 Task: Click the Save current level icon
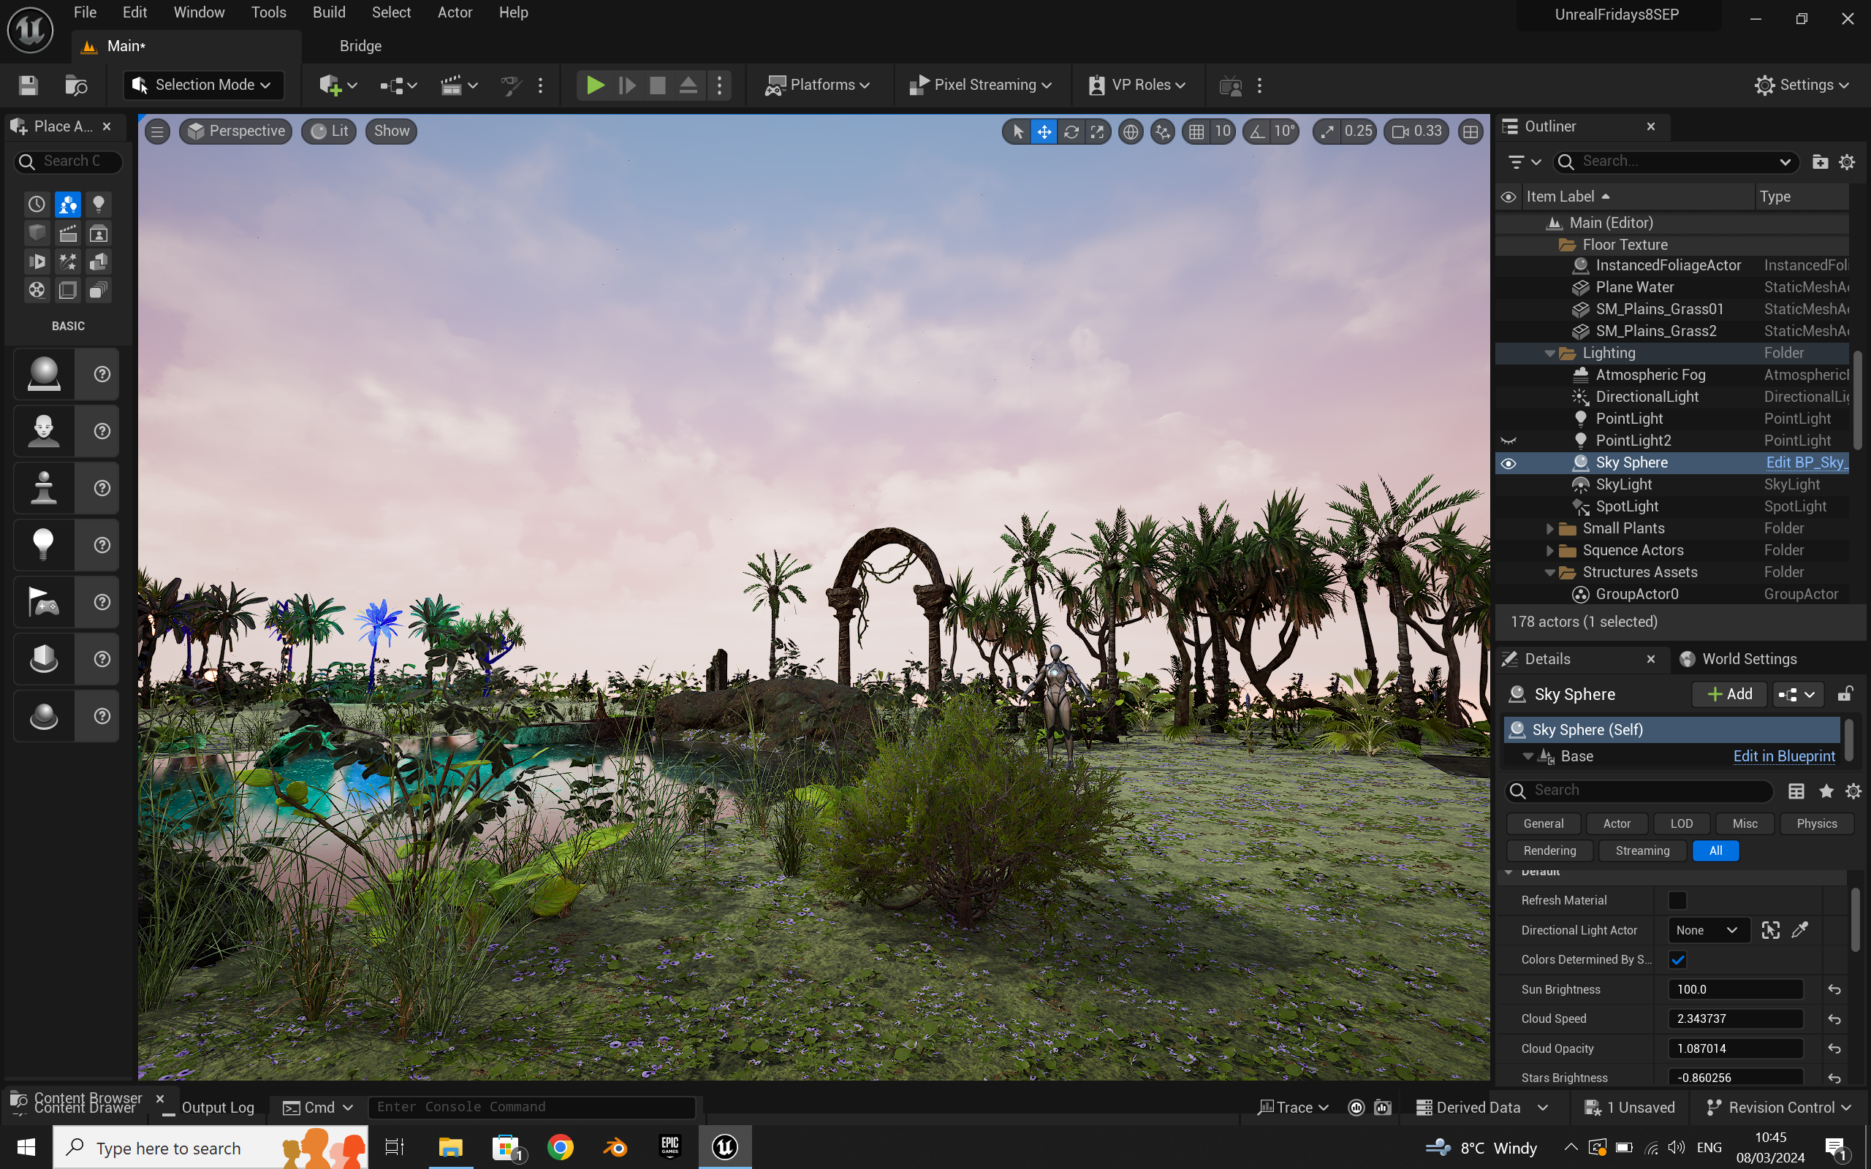coord(29,85)
